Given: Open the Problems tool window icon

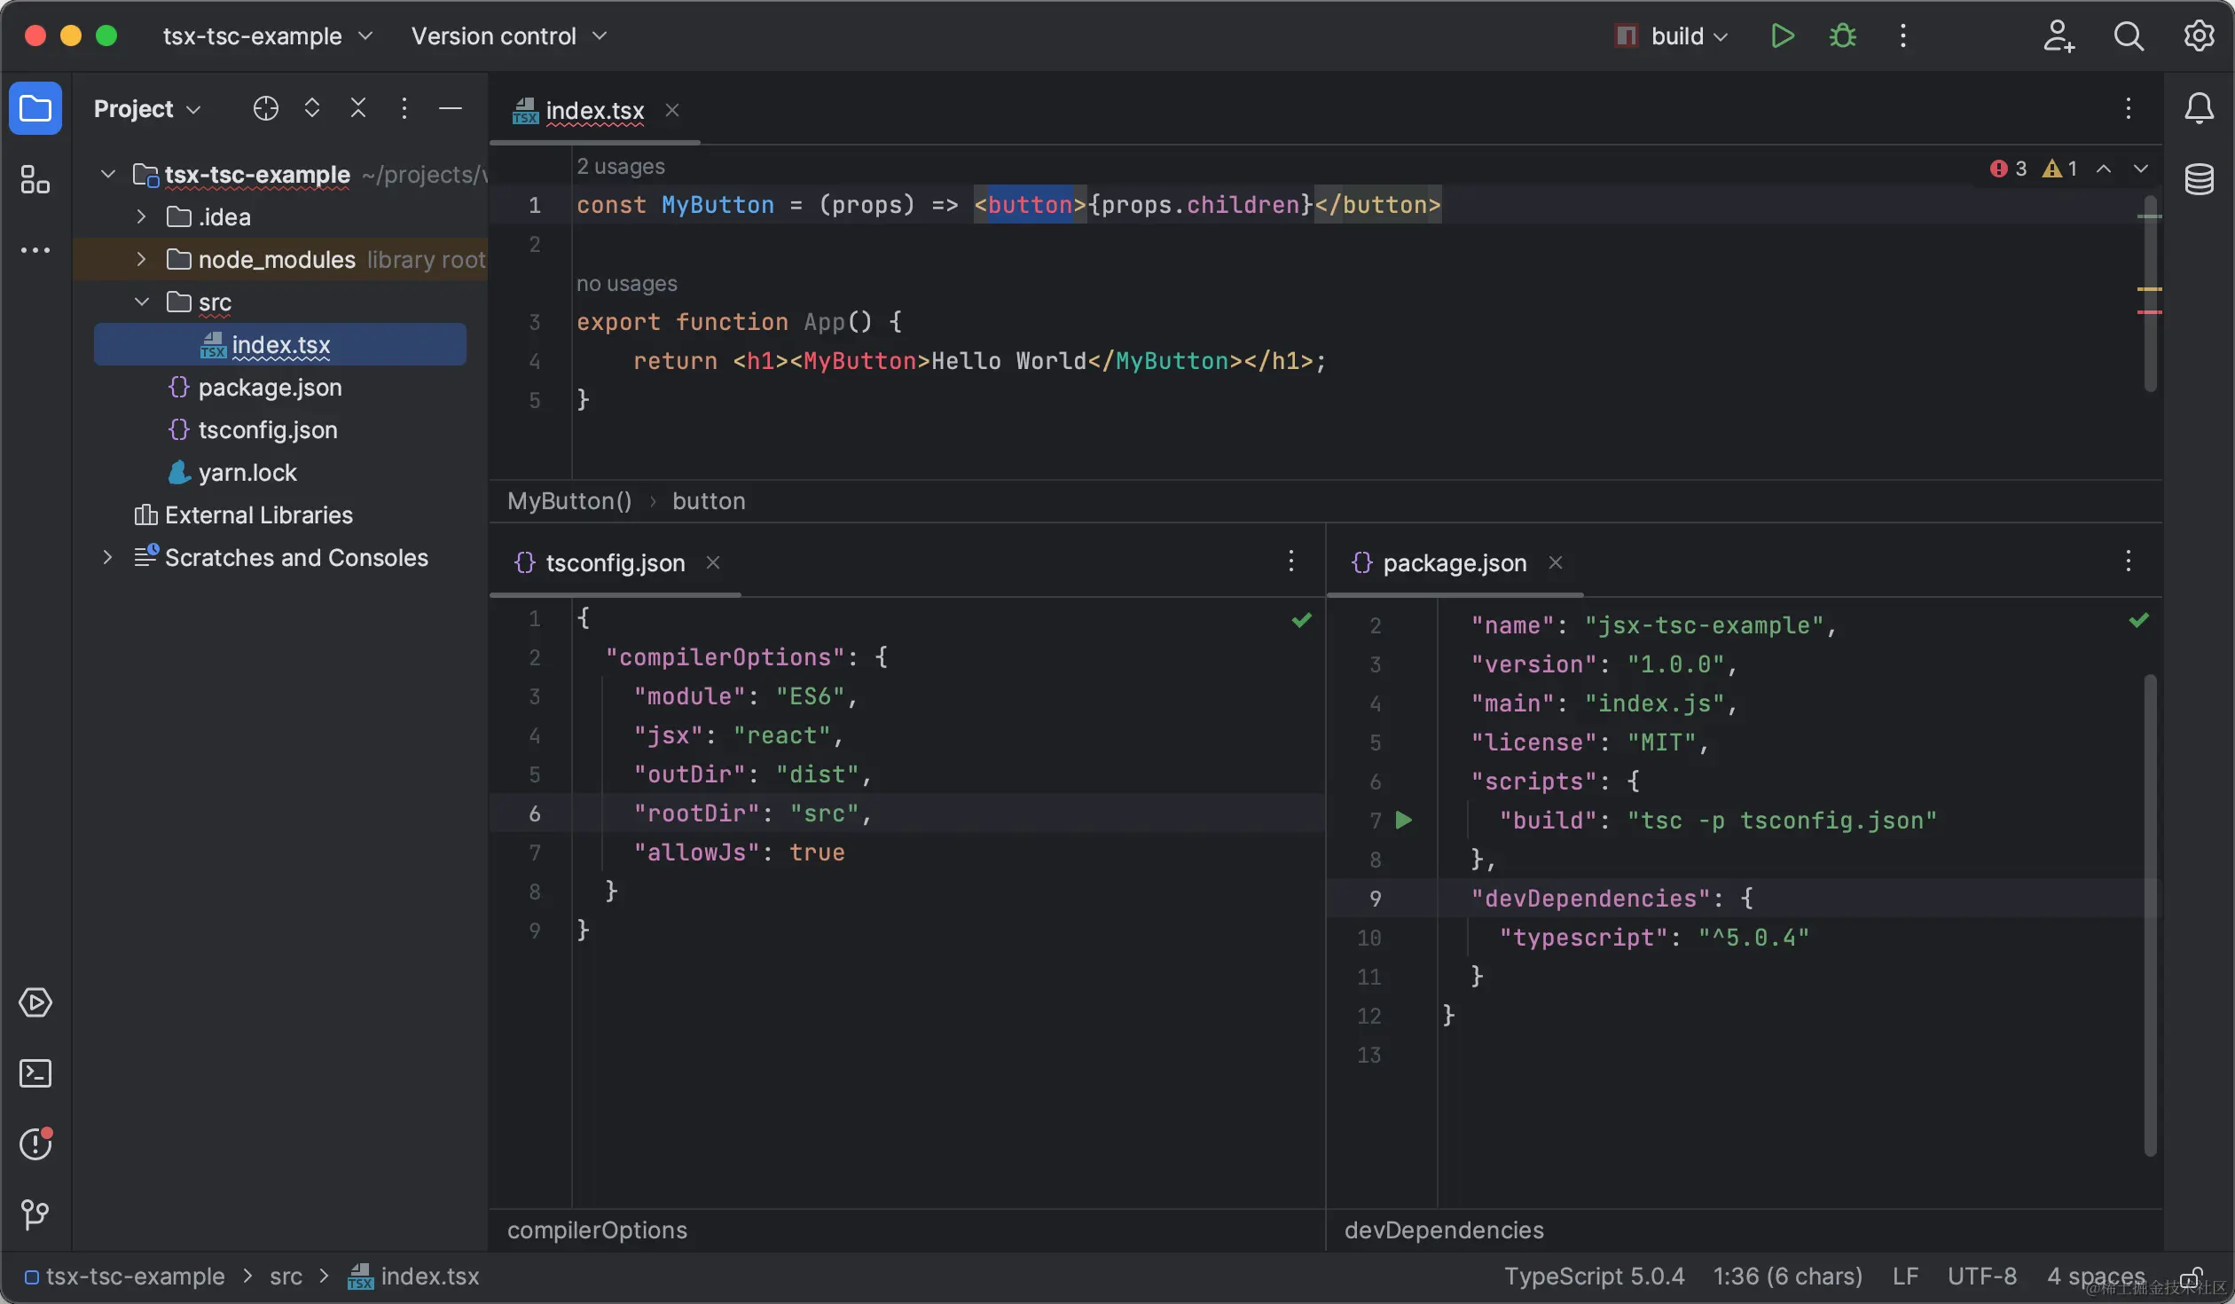Looking at the screenshot, I should (x=35, y=1143).
